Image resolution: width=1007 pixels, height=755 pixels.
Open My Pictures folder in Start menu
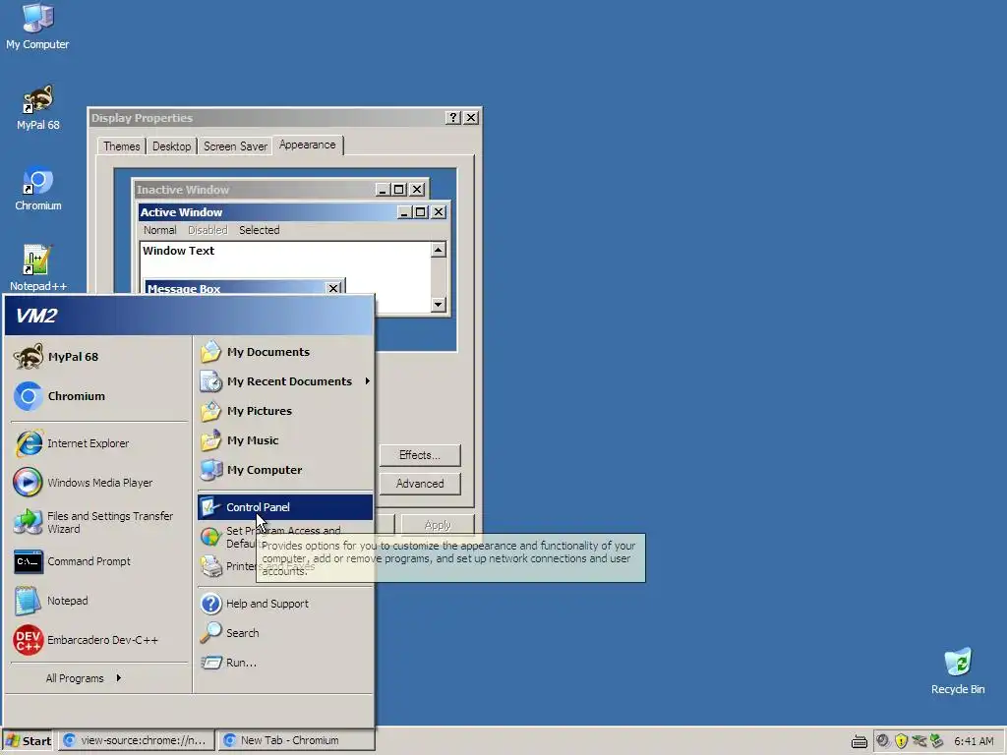click(285, 411)
